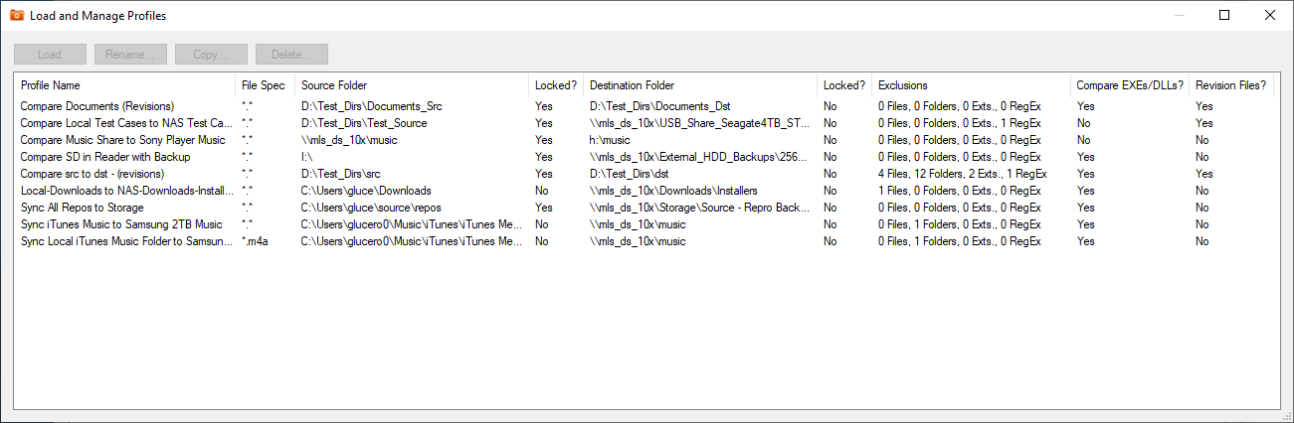The height and width of the screenshot is (423, 1294).
Task: Click the Rename button
Action: 130,55
